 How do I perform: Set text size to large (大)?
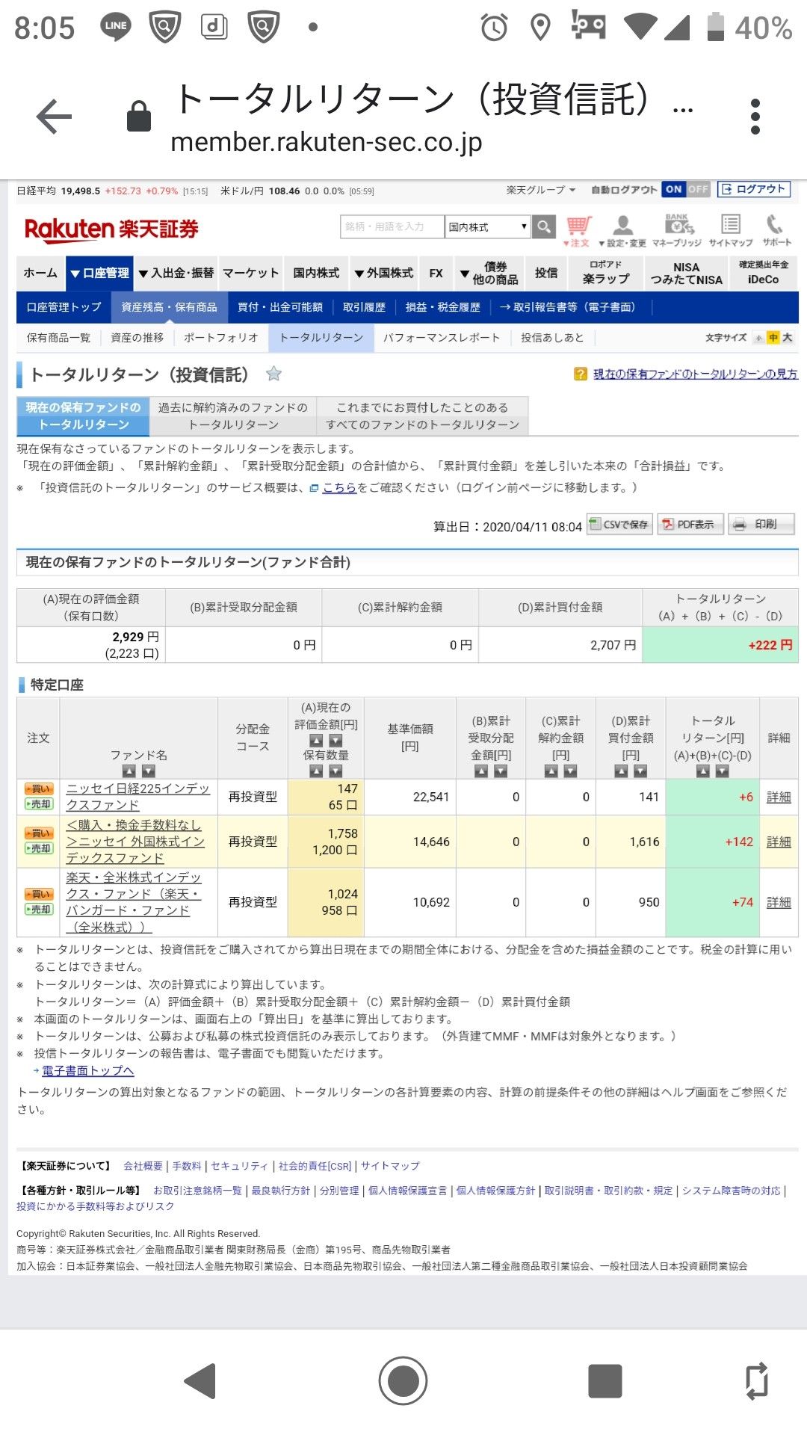click(x=787, y=338)
